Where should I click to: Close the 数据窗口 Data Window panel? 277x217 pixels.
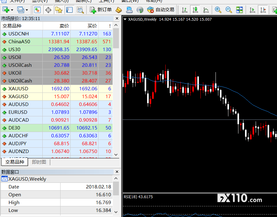coord(117,172)
